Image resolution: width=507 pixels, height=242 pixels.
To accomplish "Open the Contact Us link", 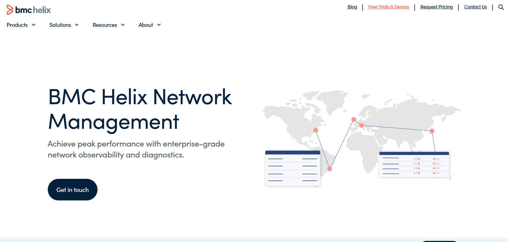I will 475,7.
